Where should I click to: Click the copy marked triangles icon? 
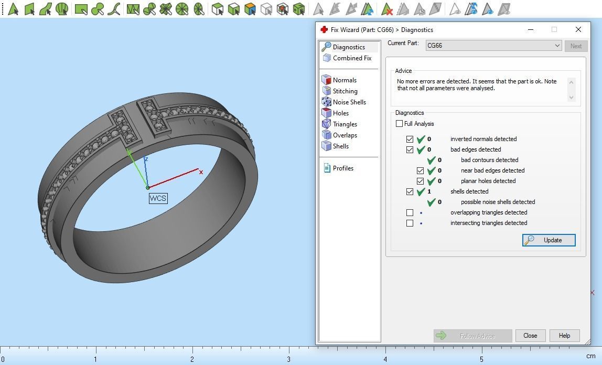click(x=419, y=9)
